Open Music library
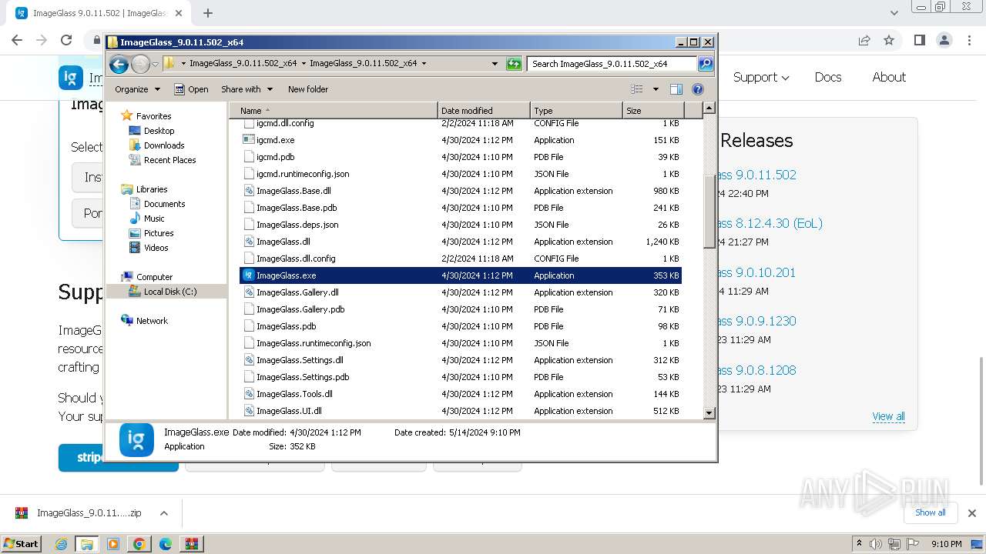Image resolution: width=986 pixels, height=554 pixels. point(154,219)
